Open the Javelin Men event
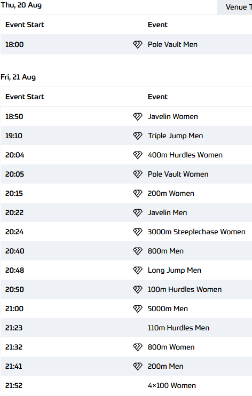Image resolution: width=252 pixels, height=396 pixels. (x=167, y=212)
